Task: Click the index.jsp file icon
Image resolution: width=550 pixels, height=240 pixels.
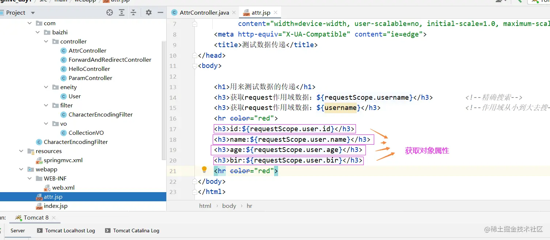Action: click(x=39, y=206)
